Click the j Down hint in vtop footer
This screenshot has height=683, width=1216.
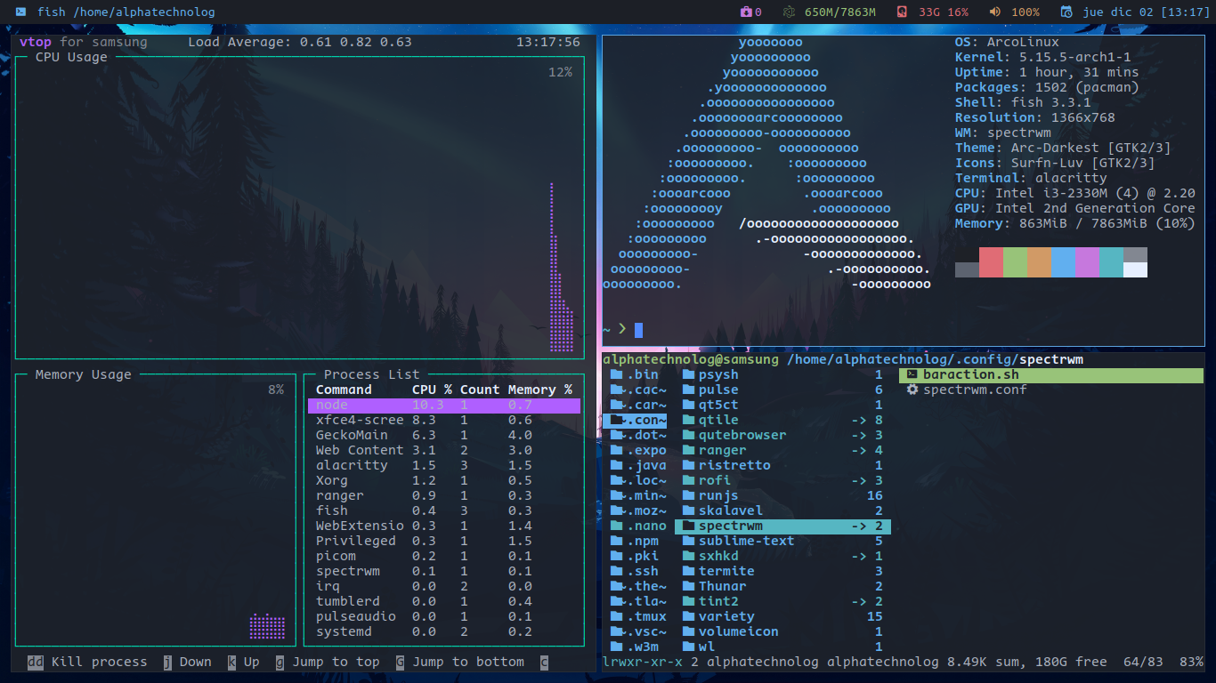pyautogui.click(x=187, y=662)
